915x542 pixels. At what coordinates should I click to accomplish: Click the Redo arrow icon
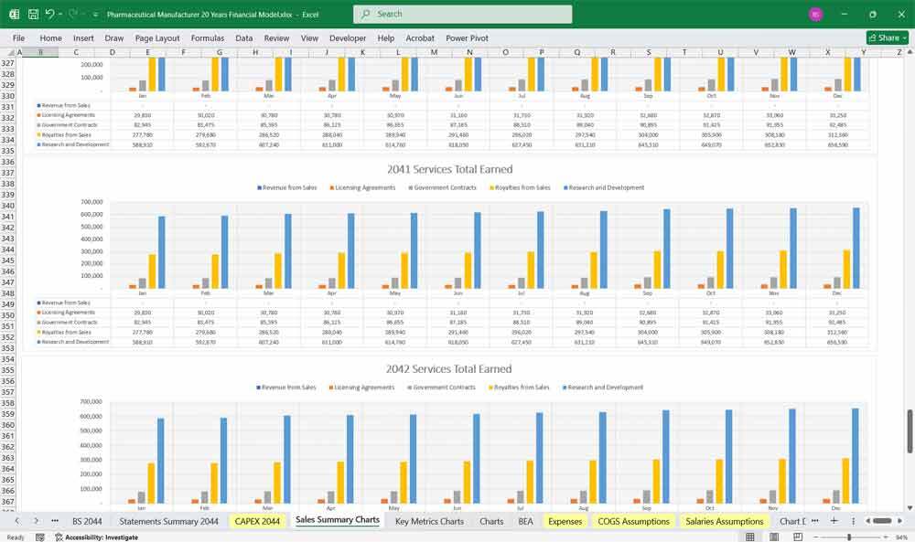pyautogui.click(x=73, y=15)
